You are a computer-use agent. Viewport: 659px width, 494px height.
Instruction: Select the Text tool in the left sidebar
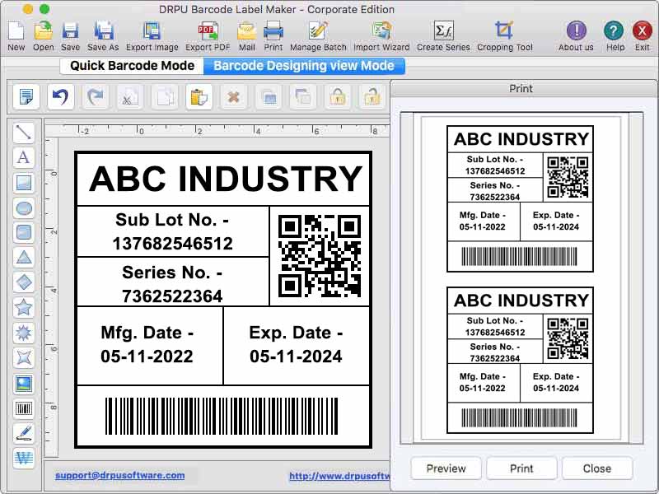coord(24,156)
